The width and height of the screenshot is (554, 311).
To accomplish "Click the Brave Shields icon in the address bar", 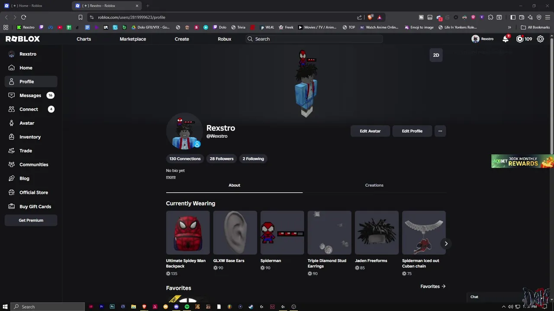I will [370, 17].
